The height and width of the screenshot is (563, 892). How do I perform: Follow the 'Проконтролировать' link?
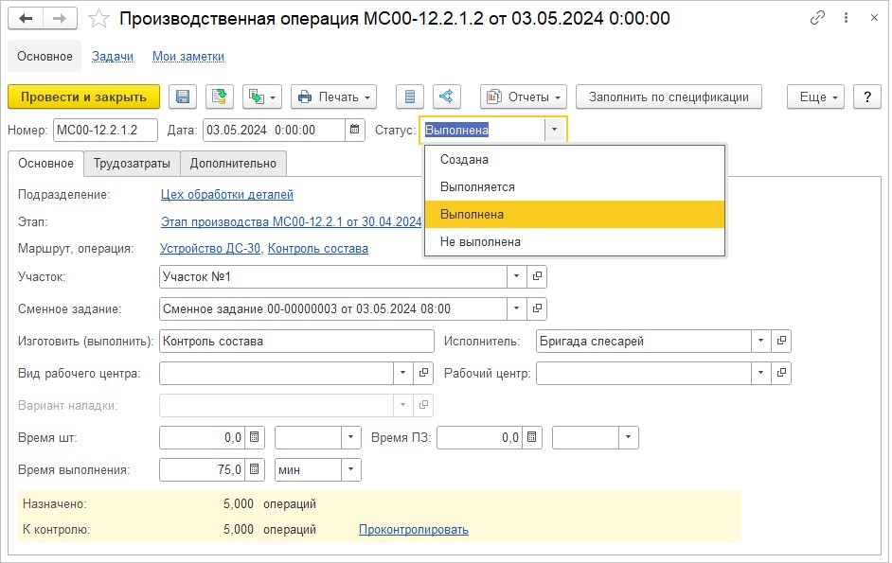coord(413,530)
